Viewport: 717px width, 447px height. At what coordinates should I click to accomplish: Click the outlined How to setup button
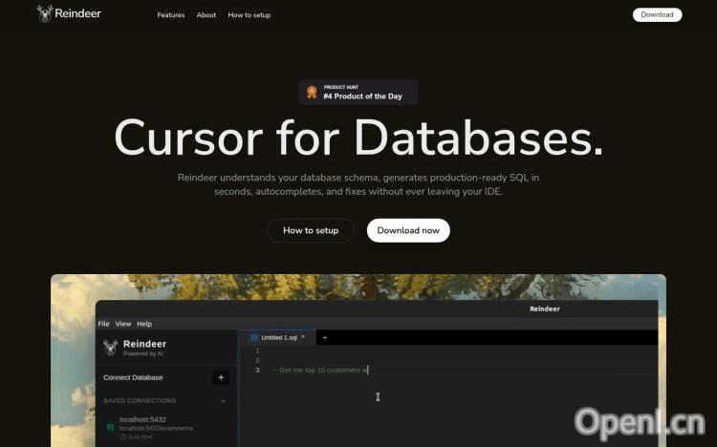click(311, 230)
